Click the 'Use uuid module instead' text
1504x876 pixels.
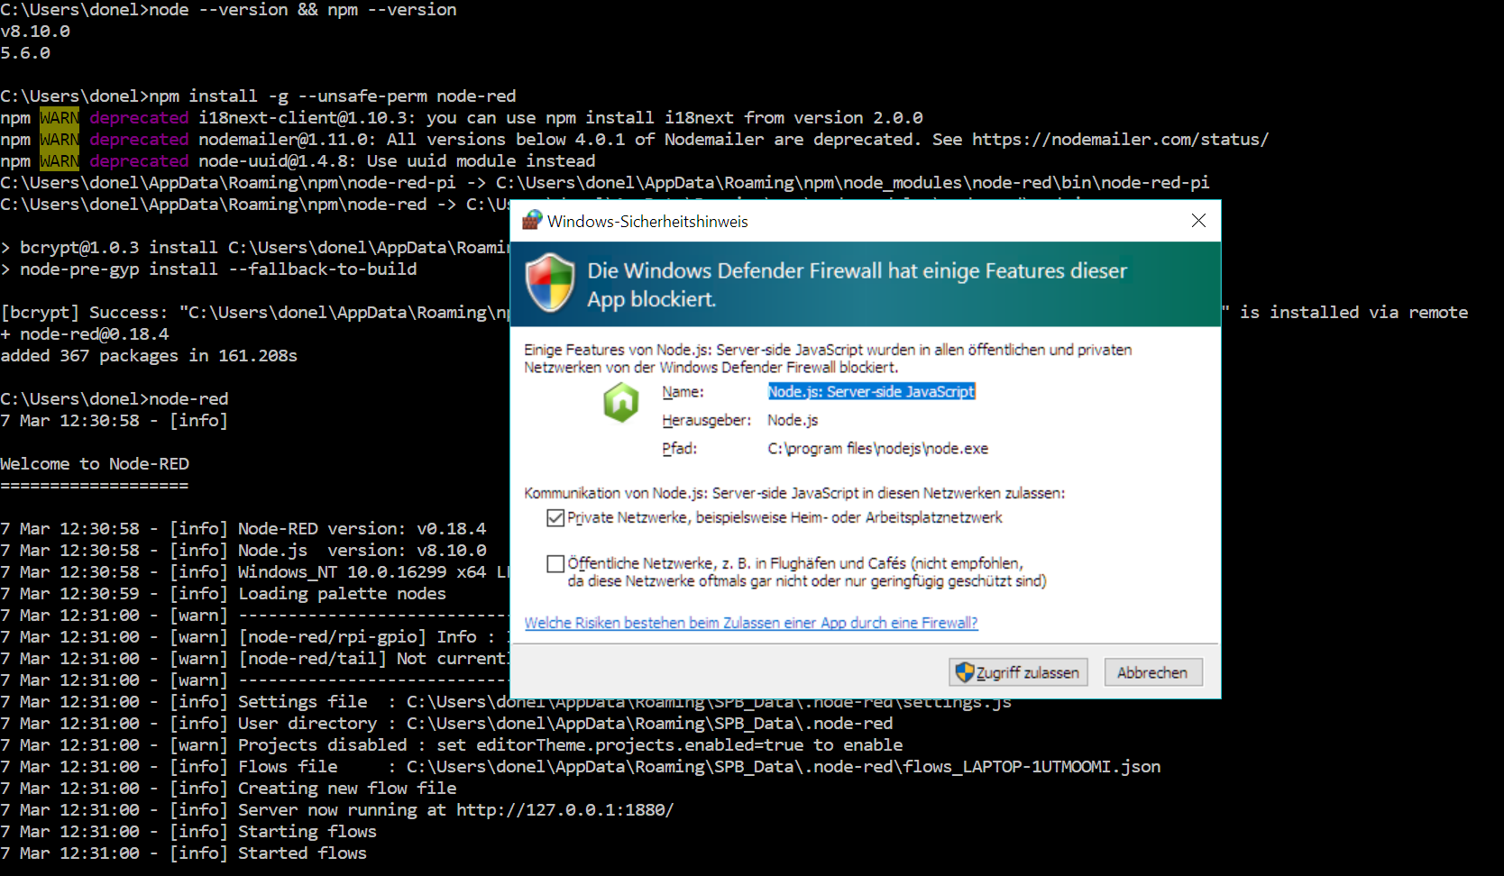[481, 161]
